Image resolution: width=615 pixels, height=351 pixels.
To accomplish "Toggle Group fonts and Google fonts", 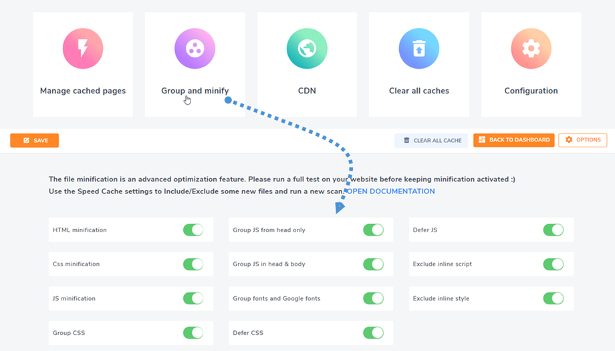I will [373, 298].
